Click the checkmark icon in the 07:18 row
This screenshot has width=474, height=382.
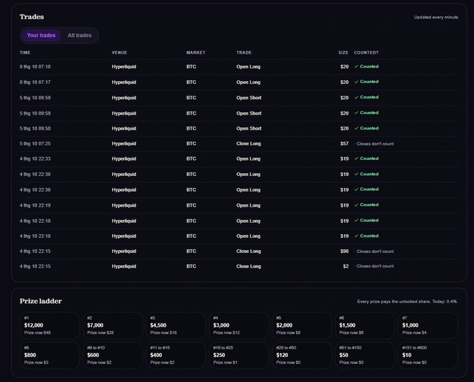click(357, 66)
